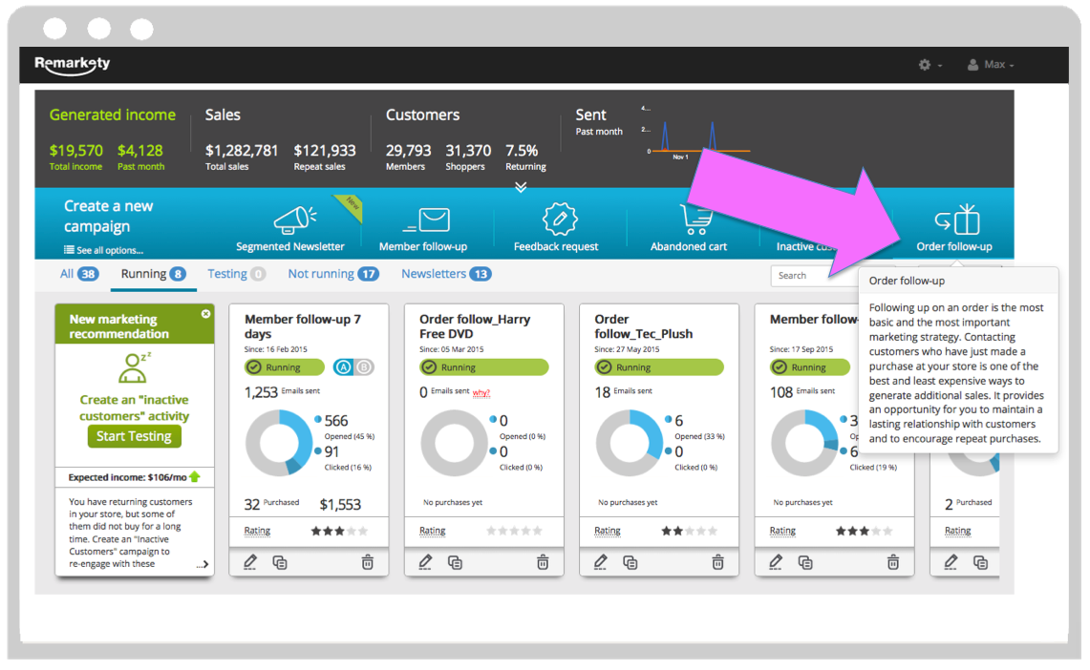Switch to the All 38 tab
The image size is (1090, 670).
(78, 274)
